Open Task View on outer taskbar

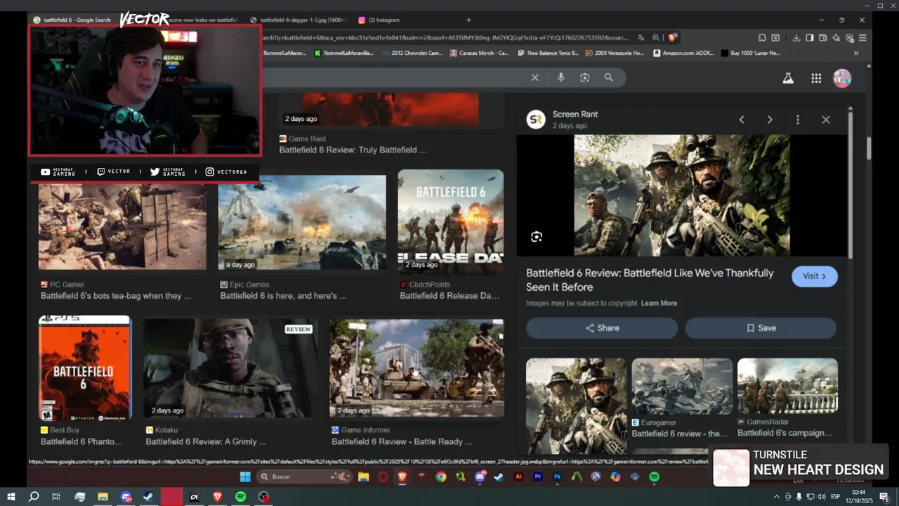[x=56, y=497]
